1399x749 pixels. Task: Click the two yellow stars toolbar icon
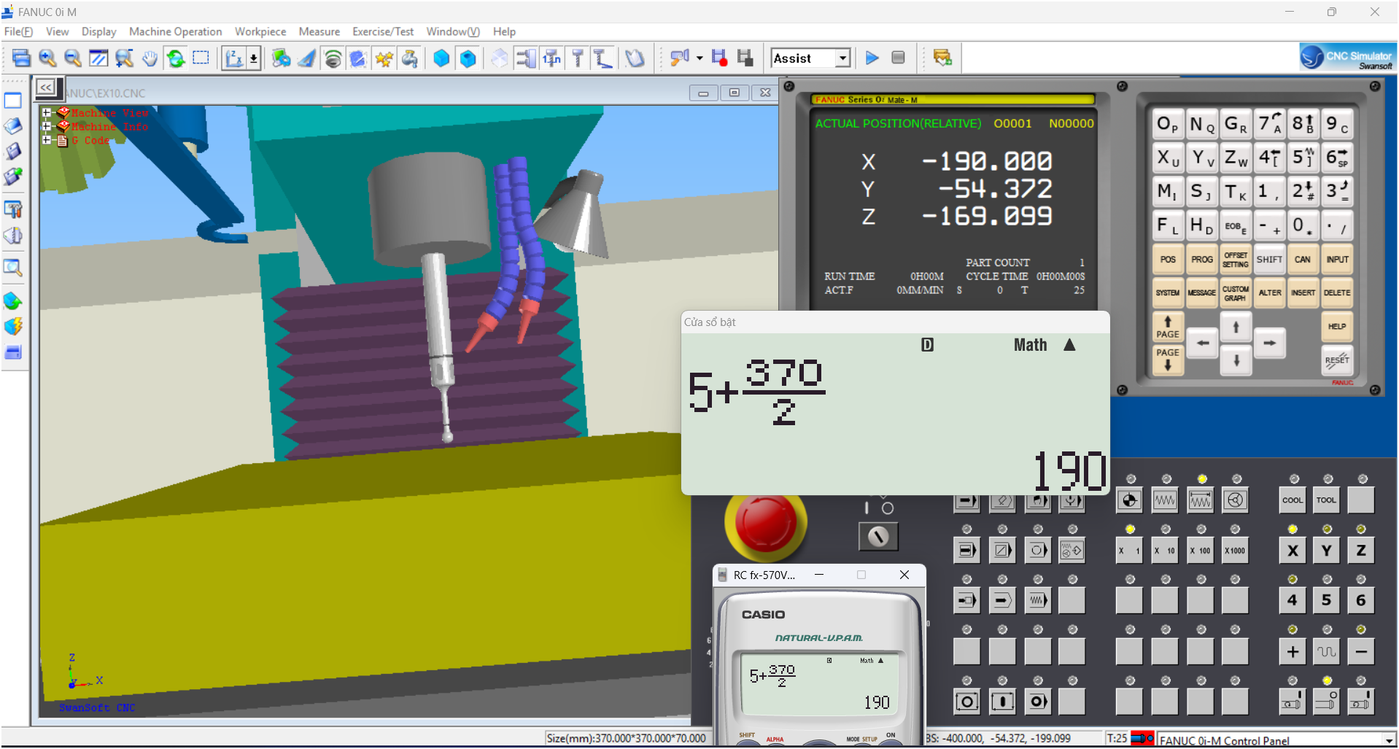[384, 58]
